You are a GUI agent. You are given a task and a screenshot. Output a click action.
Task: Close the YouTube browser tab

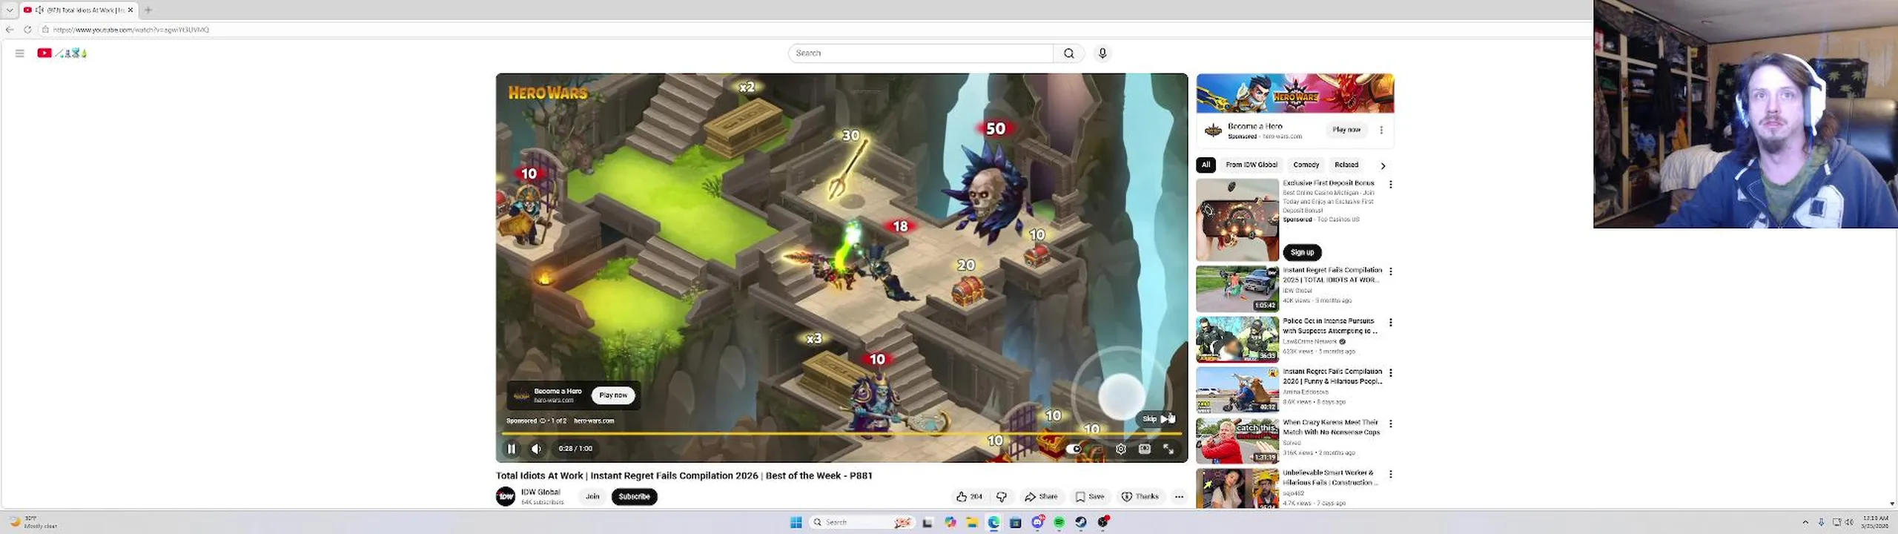pos(130,10)
